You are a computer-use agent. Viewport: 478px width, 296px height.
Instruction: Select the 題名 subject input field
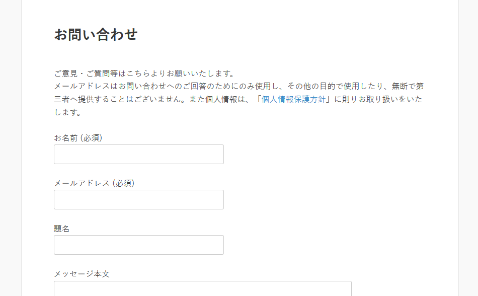coord(139,245)
